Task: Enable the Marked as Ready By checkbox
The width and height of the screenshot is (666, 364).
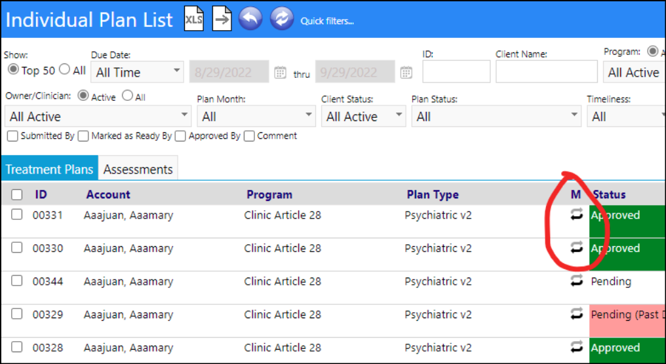Action: pyautogui.click(x=83, y=136)
